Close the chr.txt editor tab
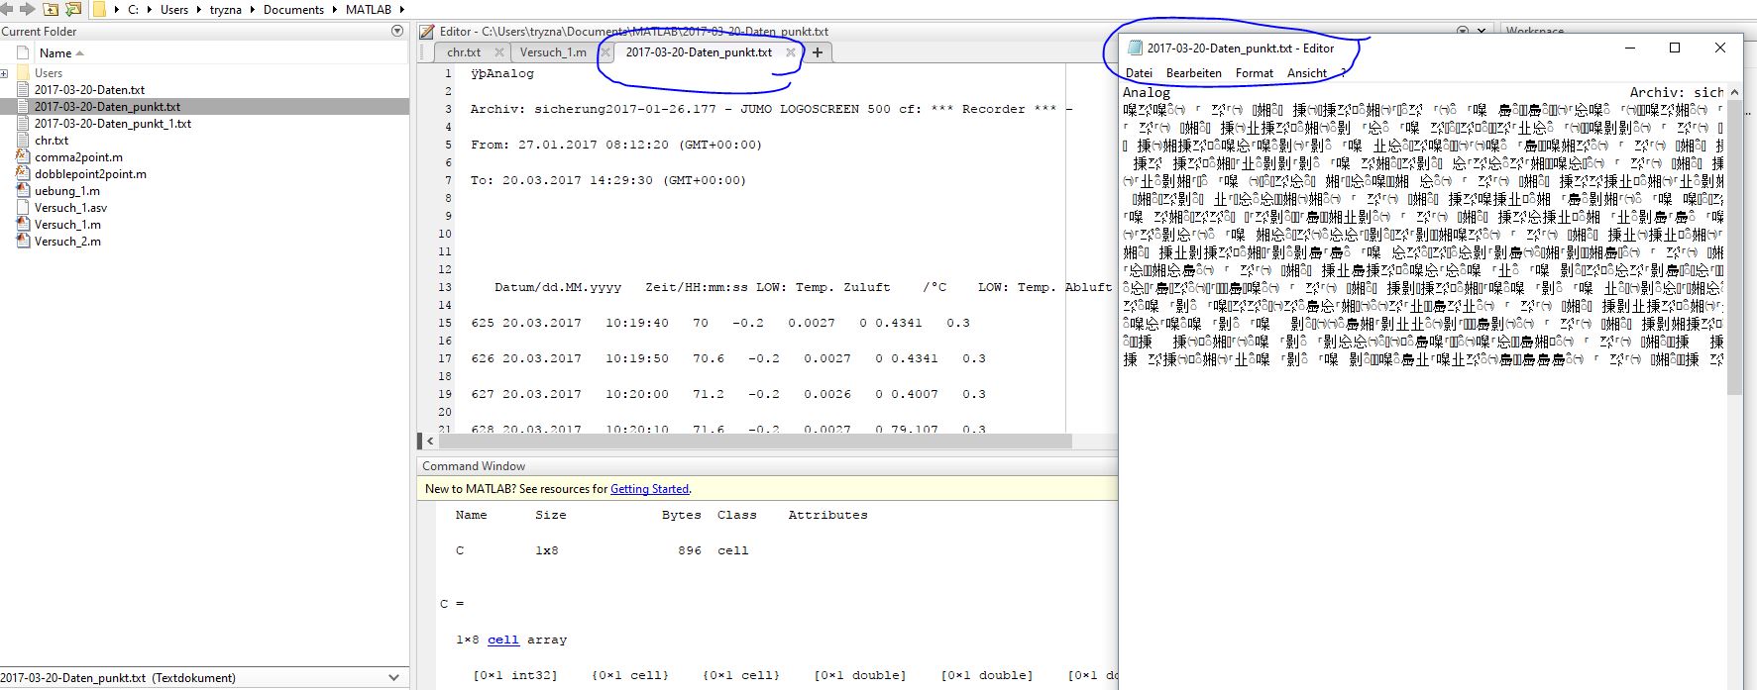The image size is (1757, 690). [499, 52]
